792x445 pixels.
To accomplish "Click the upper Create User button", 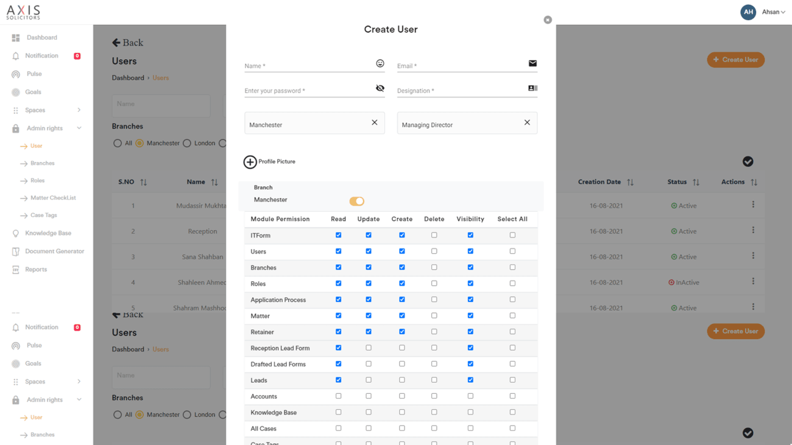I will pyautogui.click(x=736, y=60).
